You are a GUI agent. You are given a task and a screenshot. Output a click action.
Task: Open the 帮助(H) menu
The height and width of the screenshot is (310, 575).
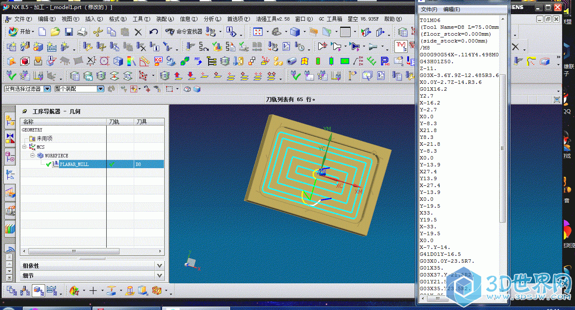click(393, 19)
